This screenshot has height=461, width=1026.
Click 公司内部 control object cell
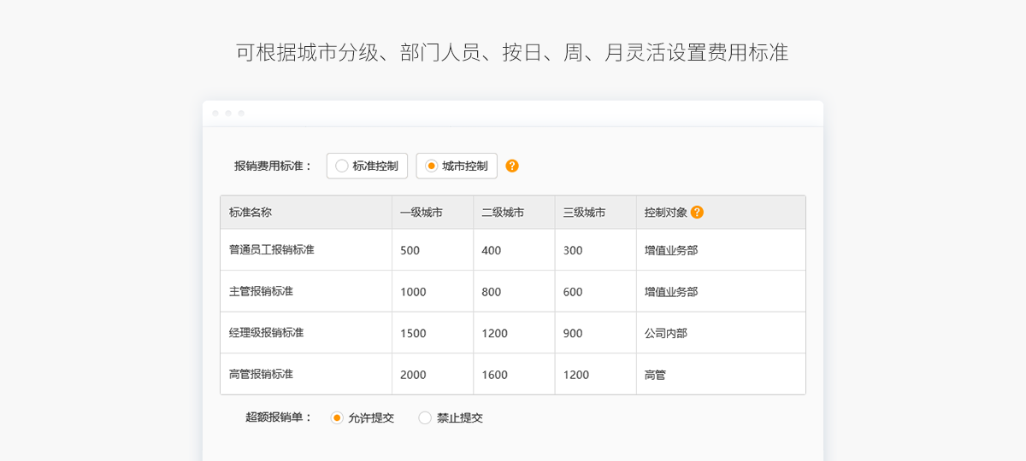[x=666, y=333]
